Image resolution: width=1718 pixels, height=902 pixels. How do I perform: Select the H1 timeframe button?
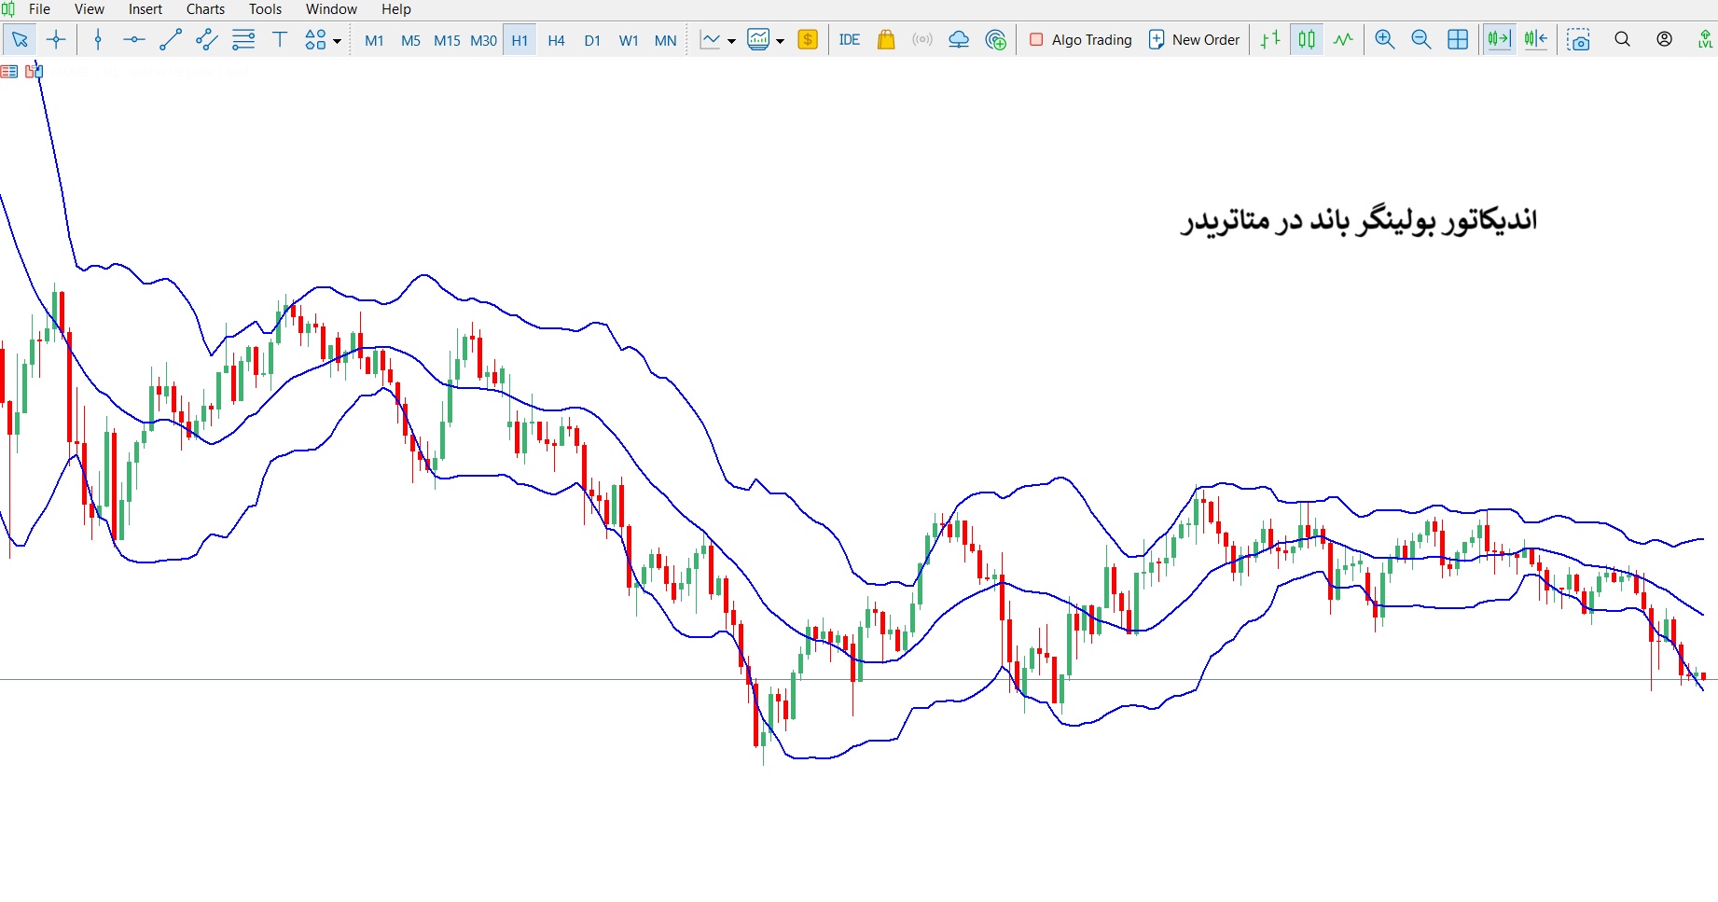point(520,41)
